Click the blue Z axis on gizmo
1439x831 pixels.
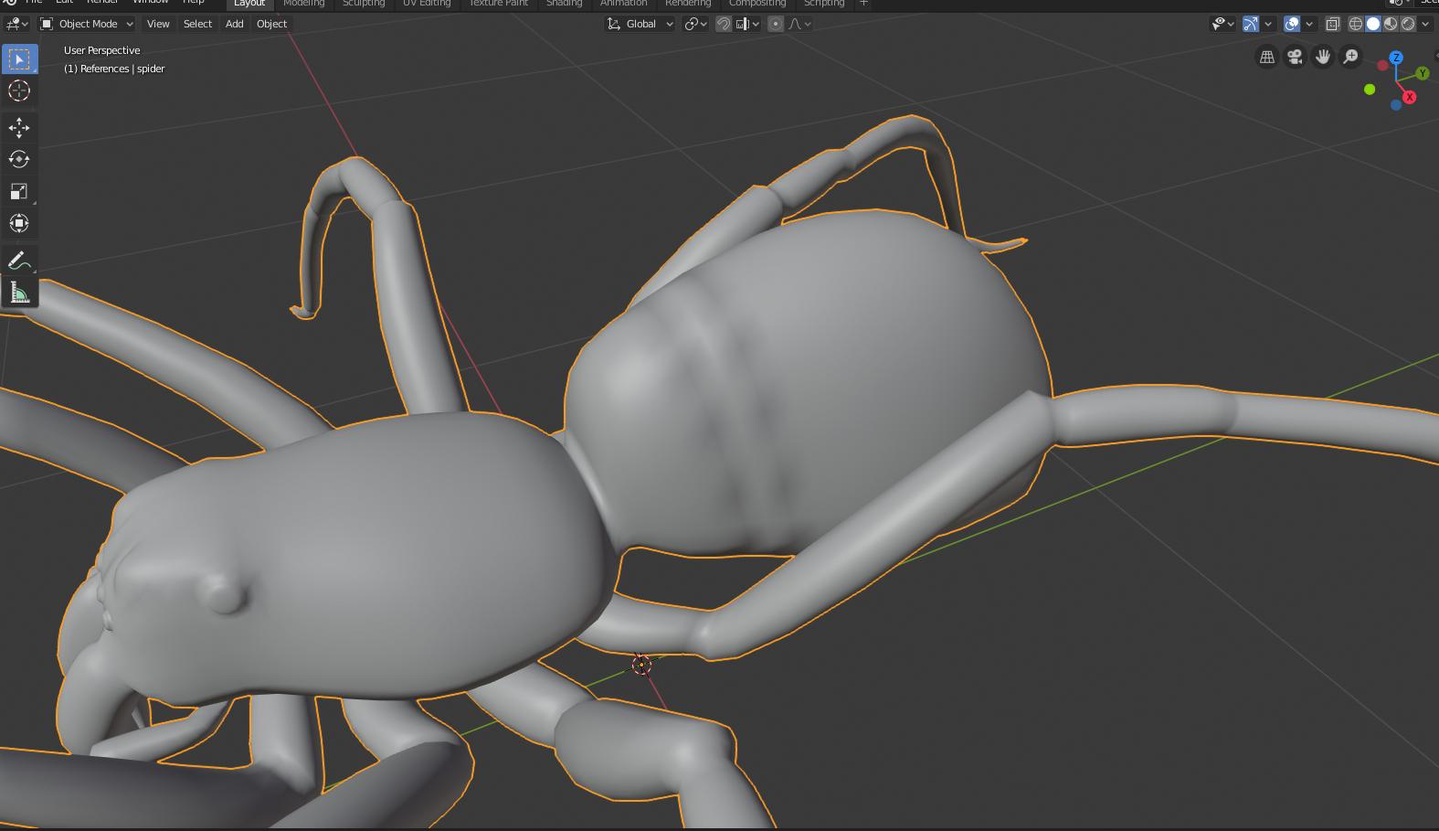click(1396, 58)
